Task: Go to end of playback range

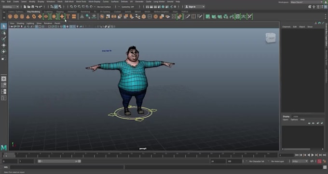Action: [325, 155]
